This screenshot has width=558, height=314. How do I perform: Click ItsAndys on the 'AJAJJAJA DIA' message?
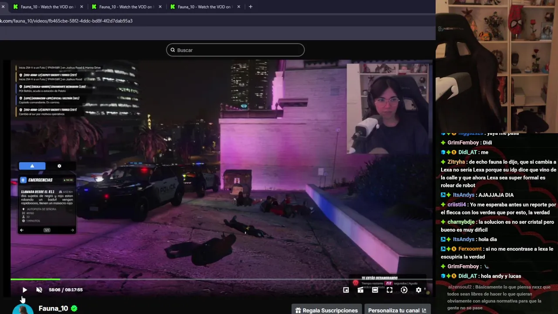click(x=463, y=195)
